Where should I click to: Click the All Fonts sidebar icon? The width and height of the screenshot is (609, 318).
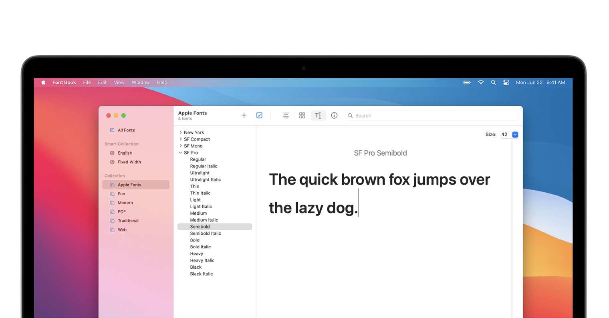tap(112, 130)
